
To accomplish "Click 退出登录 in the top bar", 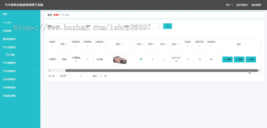I will (x=256, y=5).
